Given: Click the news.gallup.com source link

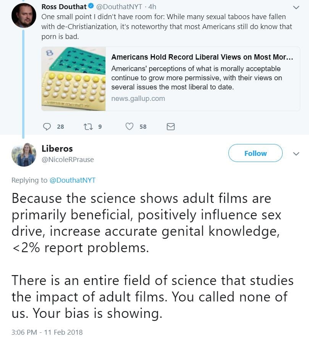Looking at the screenshot, I should point(138,99).
